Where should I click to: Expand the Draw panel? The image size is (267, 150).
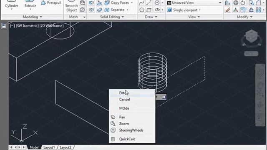pos(151,17)
